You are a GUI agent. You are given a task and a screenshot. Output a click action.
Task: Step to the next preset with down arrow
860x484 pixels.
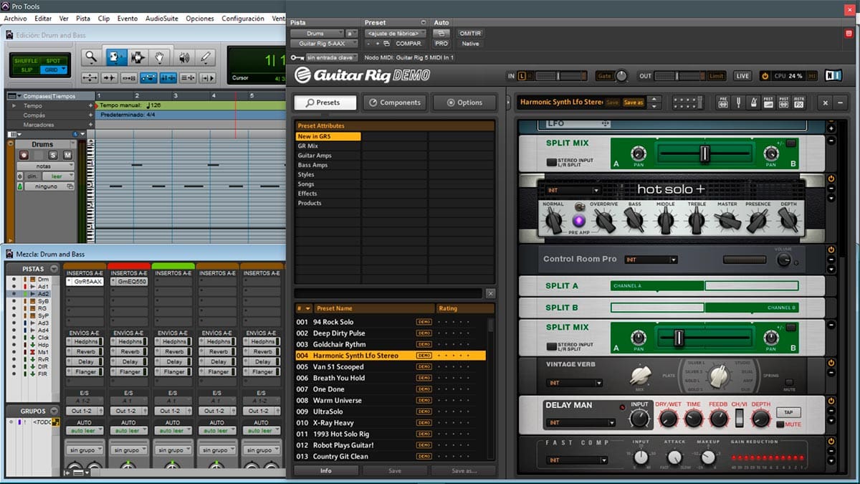tap(654, 106)
